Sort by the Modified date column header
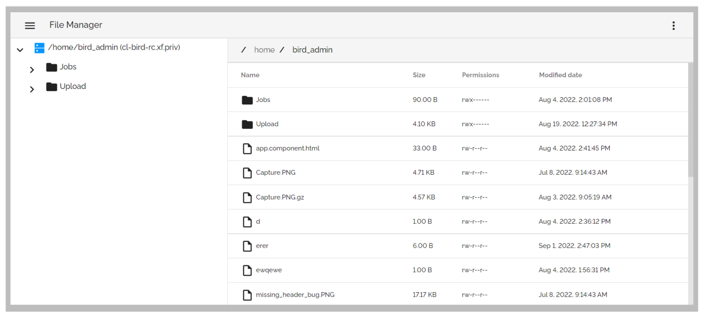This screenshot has height=317, width=707. point(560,75)
